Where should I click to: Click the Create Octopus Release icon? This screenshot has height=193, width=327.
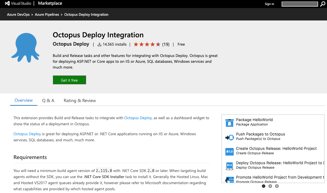pos(230,152)
